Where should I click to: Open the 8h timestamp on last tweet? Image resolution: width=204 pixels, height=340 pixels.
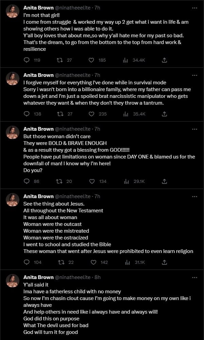pyautogui.click(x=97, y=277)
